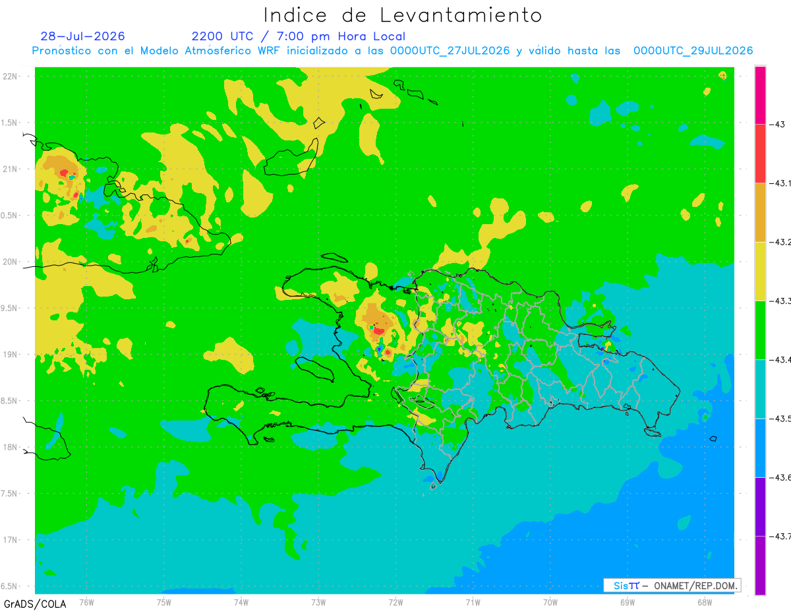Click the '75W' longitude label

pyautogui.click(x=164, y=602)
